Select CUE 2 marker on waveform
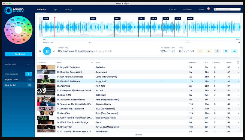Viewport: 245px width, 140px height. (x=93, y=19)
